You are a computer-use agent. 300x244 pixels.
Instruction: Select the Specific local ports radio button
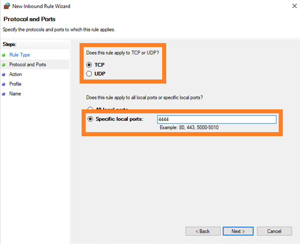(x=90, y=119)
